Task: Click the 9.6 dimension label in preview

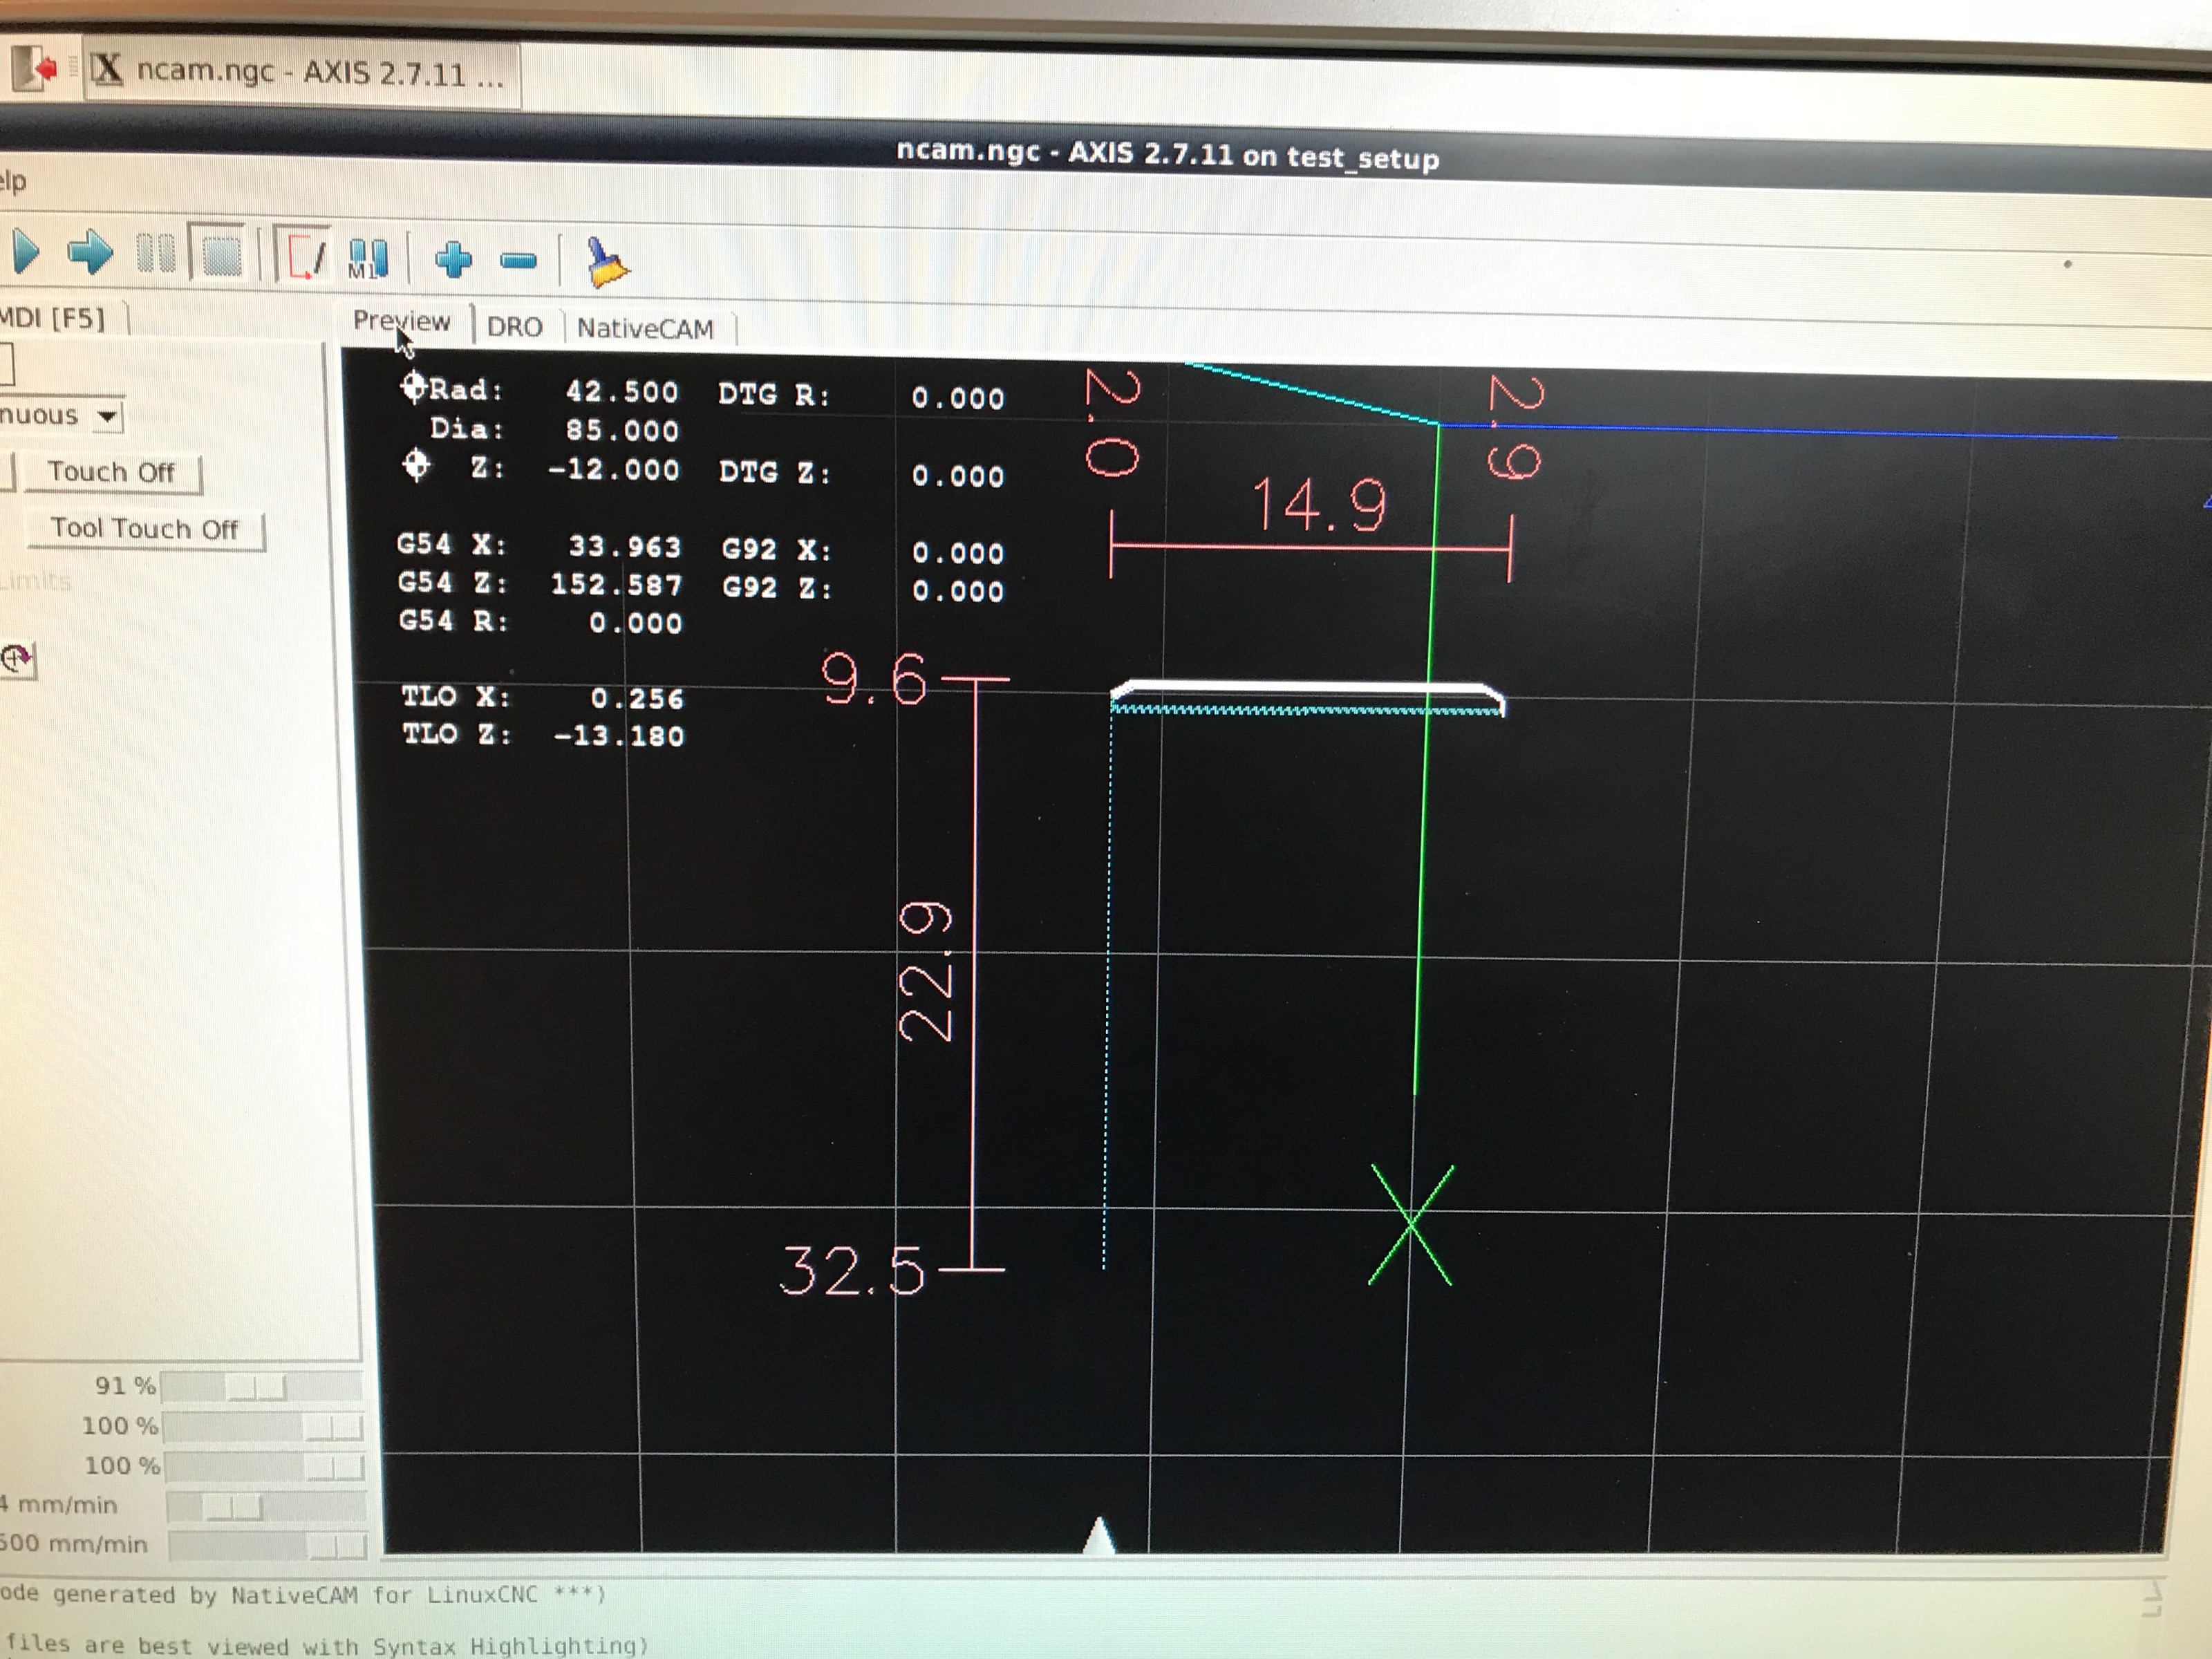Action: [x=874, y=680]
